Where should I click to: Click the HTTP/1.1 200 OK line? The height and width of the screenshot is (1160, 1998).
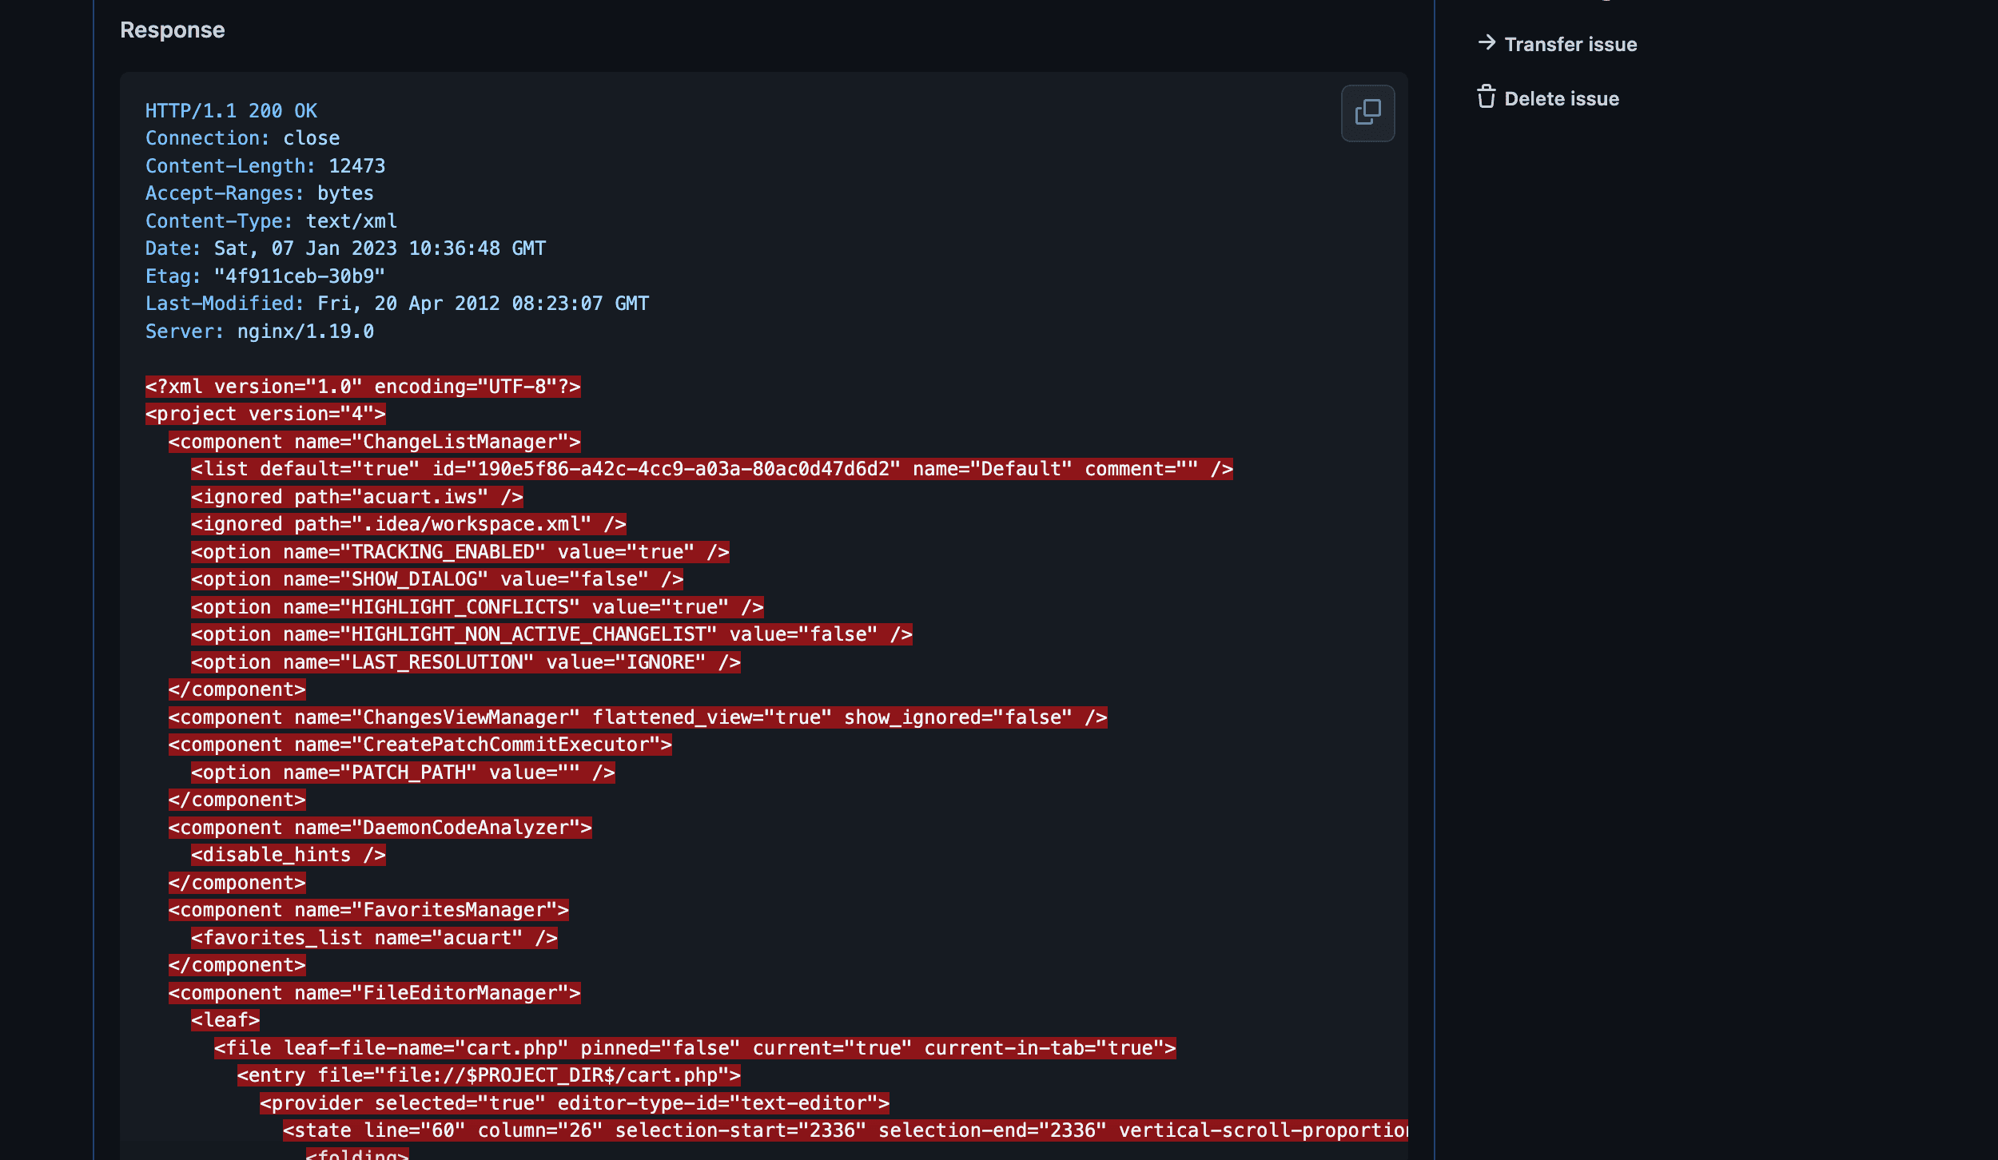231,111
